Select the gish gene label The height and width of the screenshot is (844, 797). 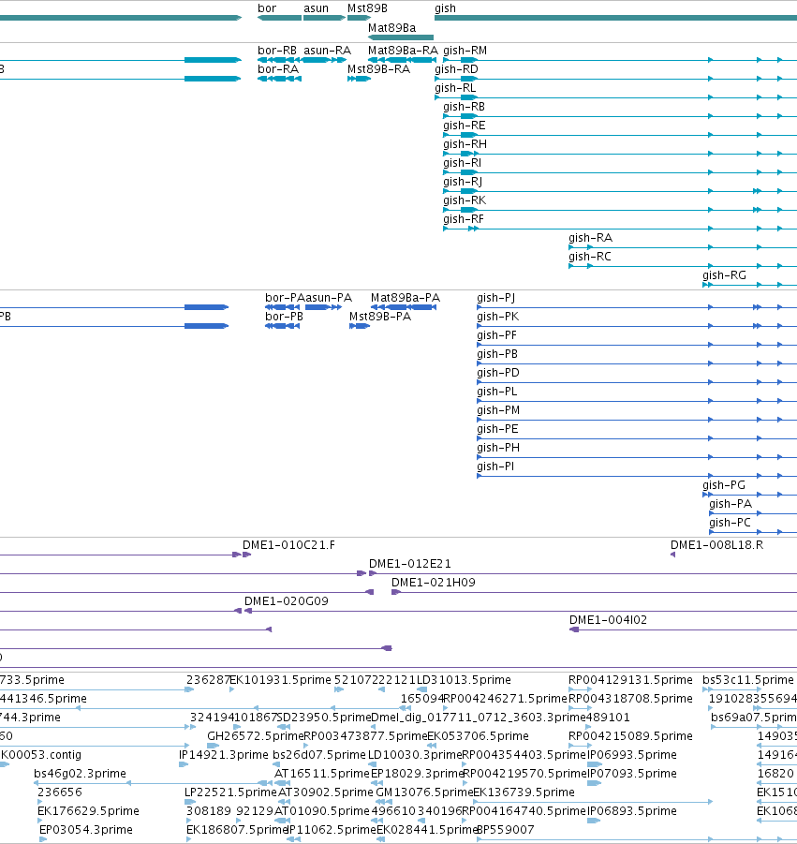(x=445, y=8)
